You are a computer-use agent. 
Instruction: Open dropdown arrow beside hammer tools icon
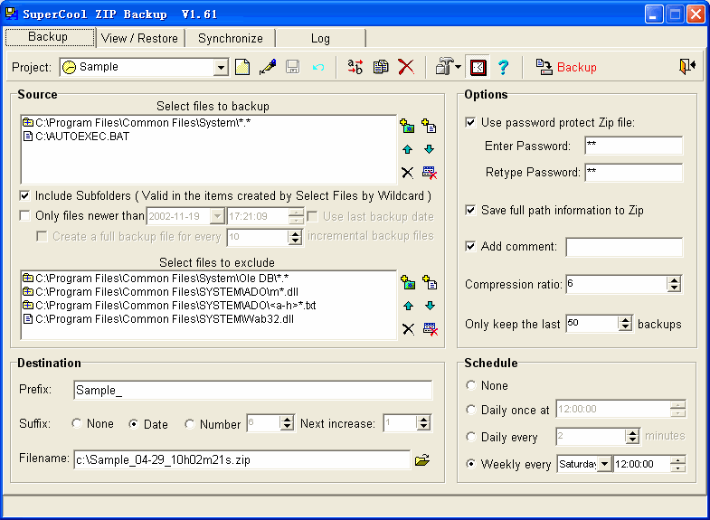click(459, 67)
